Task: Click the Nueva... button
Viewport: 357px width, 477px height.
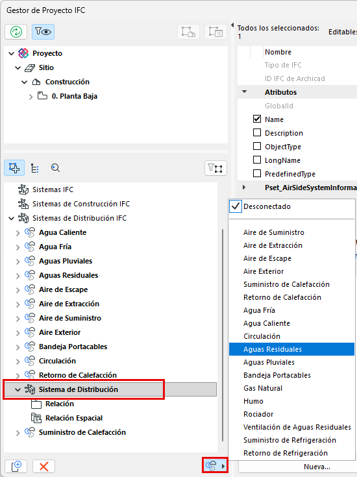Action: (x=317, y=467)
